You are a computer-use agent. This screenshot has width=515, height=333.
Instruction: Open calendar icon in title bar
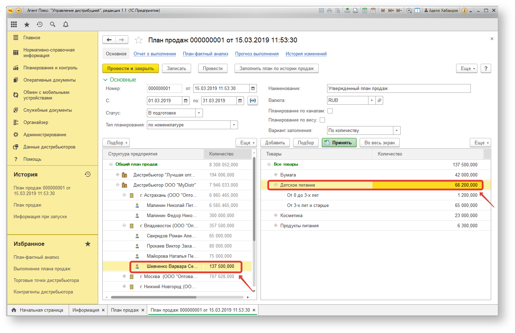[x=373, y=11]
